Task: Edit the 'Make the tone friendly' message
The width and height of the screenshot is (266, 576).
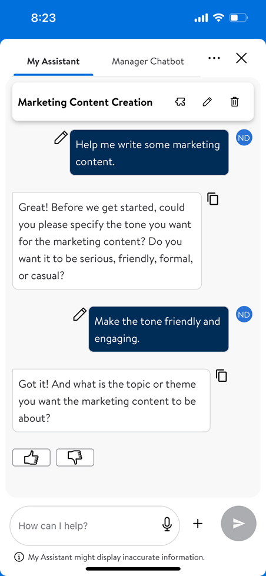Action: pos(79,314)
